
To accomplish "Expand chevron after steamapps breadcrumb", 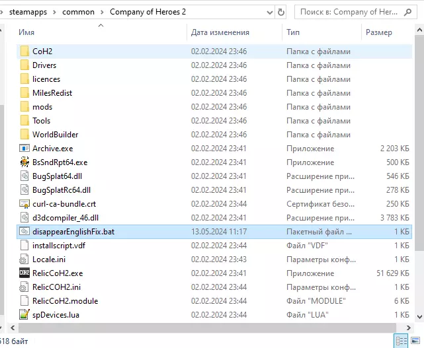I will [55, 12].
